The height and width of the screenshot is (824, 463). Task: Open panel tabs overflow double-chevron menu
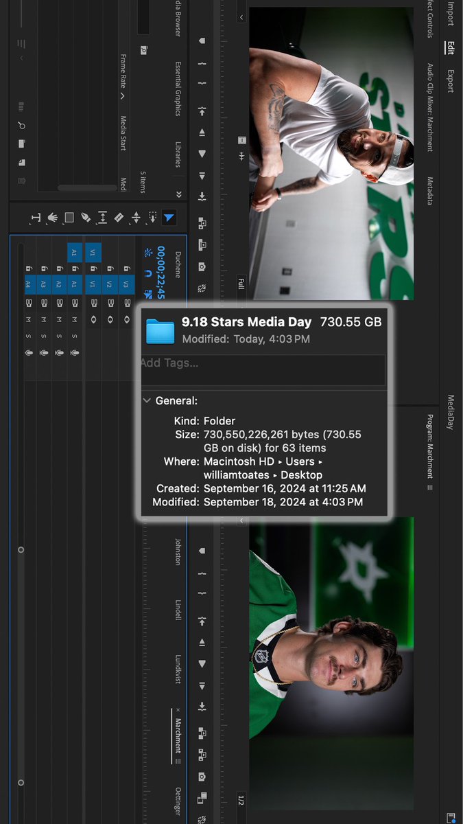[x=178, y=195]
